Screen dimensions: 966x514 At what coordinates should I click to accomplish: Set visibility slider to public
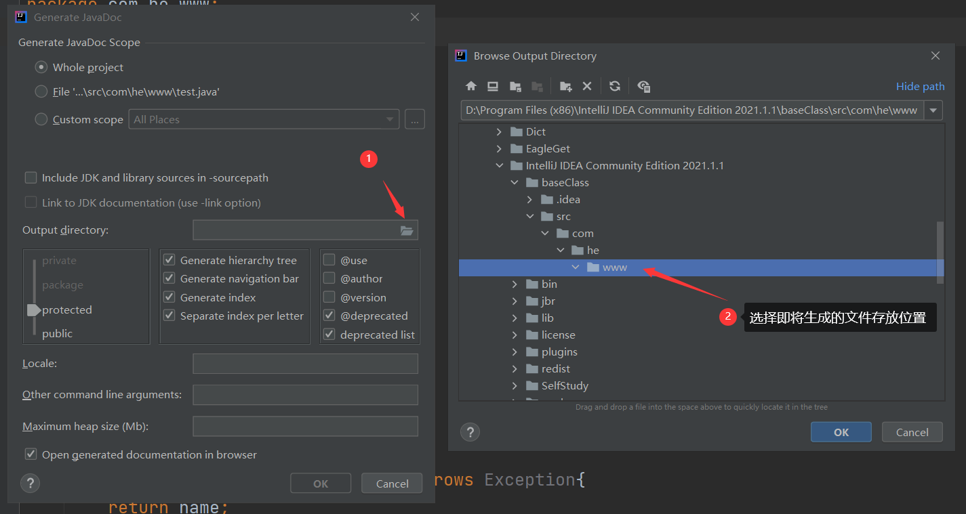[x=57, y=333]
